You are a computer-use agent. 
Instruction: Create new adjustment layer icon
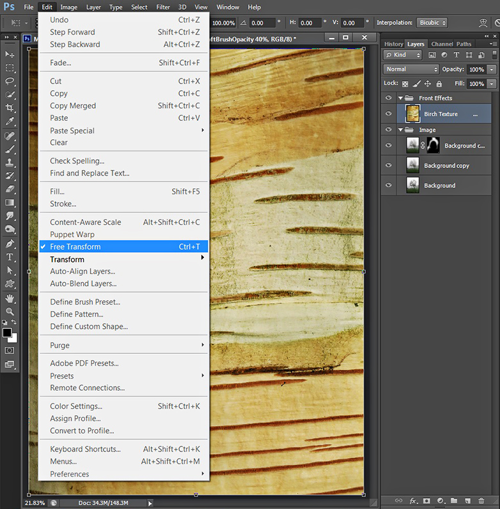click(x=441, y=501)
